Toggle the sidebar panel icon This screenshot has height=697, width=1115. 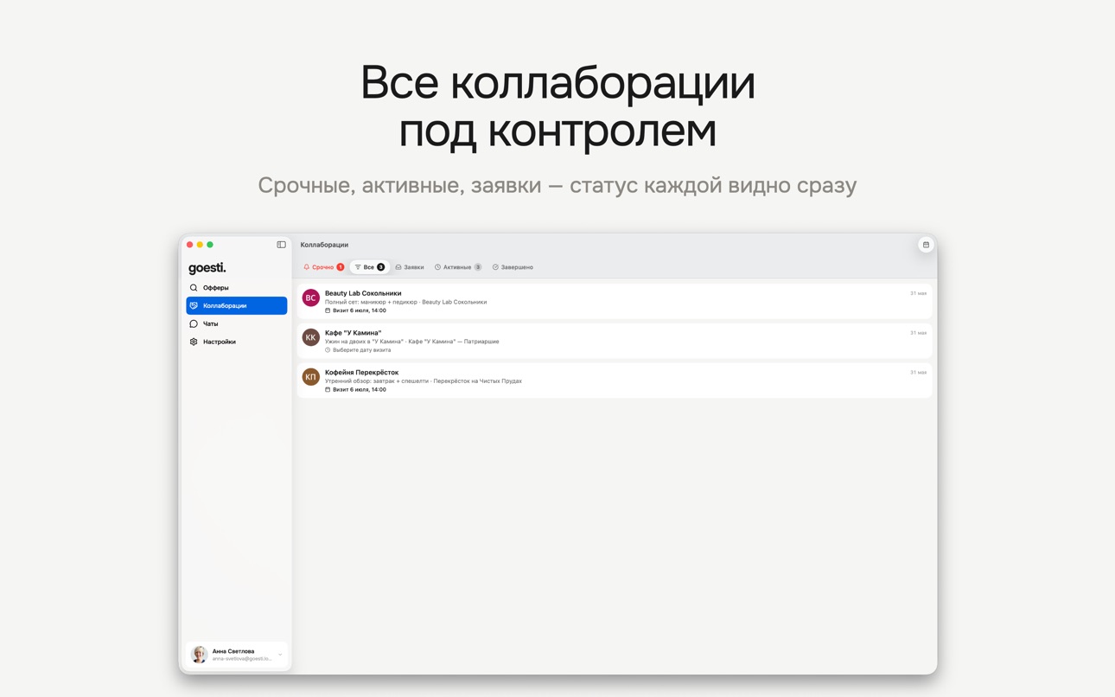tap(281, 245)
